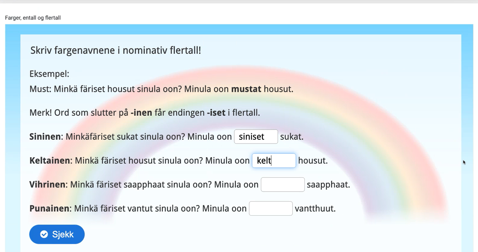Click the Keltainen answer field with kelt
This screenshot has height=252, width=478.
pos(274,160)
